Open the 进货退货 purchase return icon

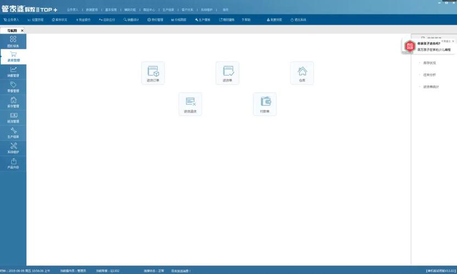[190, 104]
